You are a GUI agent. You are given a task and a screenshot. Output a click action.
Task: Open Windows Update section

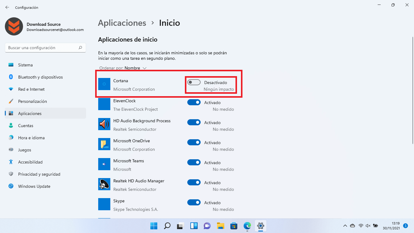(45, 186)
